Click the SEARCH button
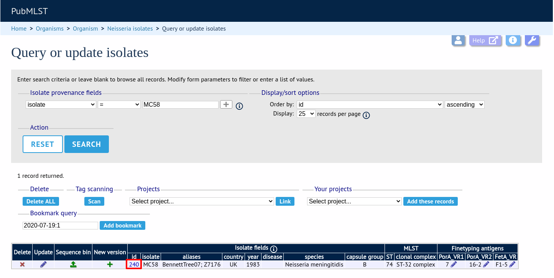 point(87,144)
